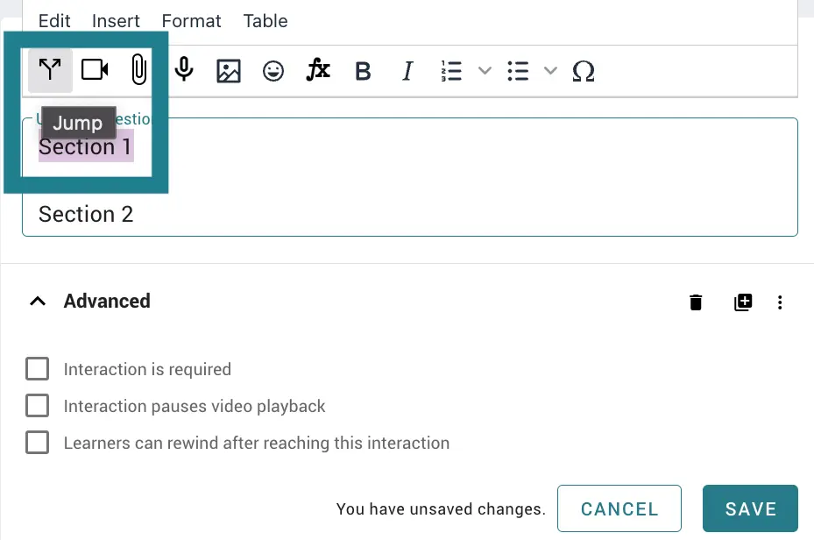
Task: Open the three-dot more options menu
Action: click(780, 302)
